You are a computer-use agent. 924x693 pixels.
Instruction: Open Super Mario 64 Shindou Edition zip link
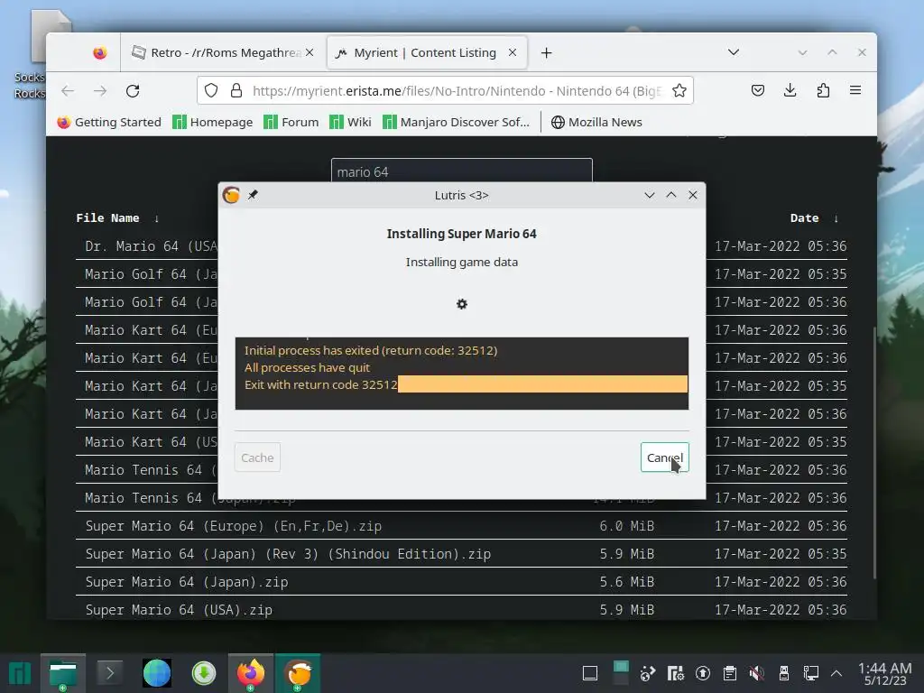click(x=288, y=554)
